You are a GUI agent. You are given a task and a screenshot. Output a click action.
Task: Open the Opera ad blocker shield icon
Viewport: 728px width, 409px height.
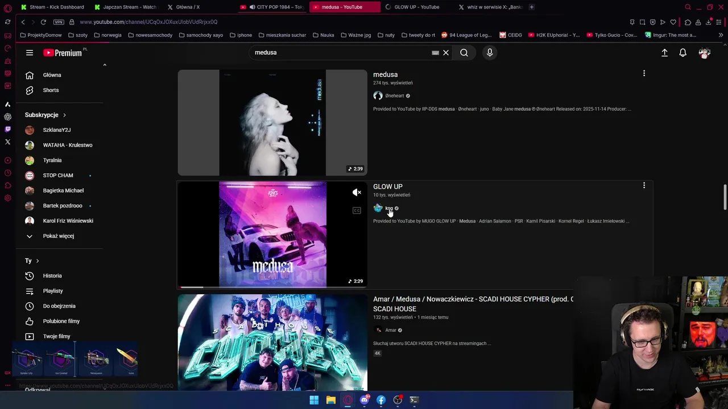point(652,22)
